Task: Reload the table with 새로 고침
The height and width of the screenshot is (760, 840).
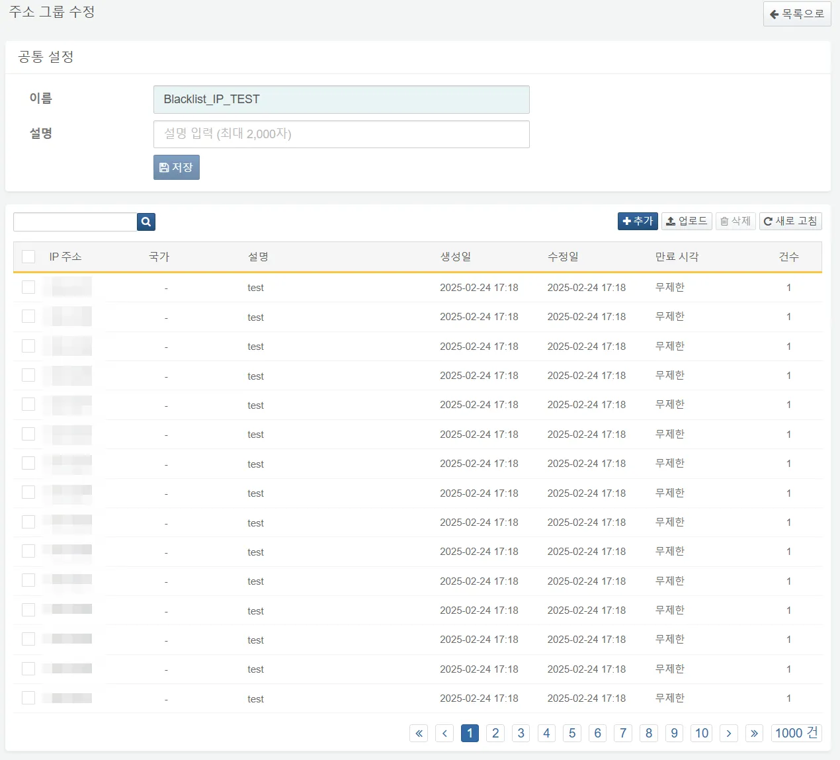Action: (x=790, y=221)
